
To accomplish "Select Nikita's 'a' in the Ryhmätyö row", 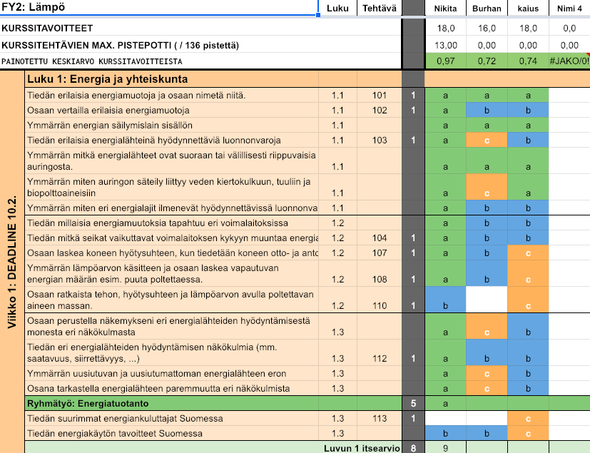I will [445, 403].
